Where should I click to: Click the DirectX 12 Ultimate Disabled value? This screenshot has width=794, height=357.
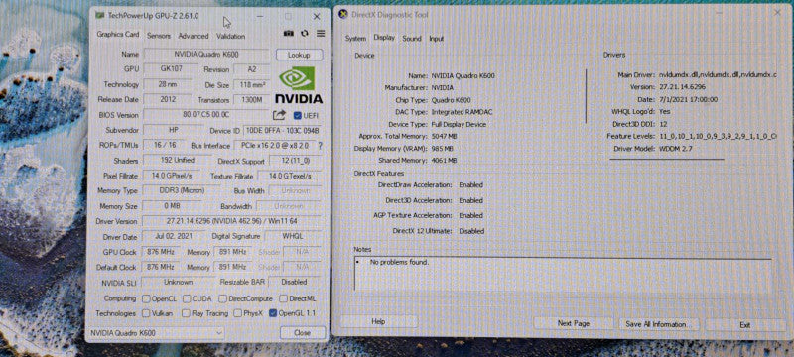pos(471,231)
